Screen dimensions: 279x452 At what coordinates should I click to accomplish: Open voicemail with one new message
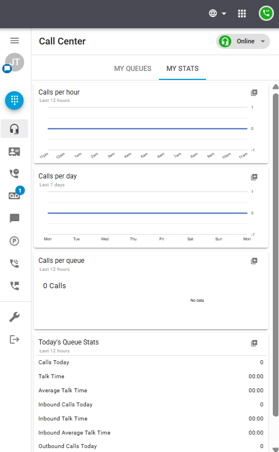(x=15, y=196)
